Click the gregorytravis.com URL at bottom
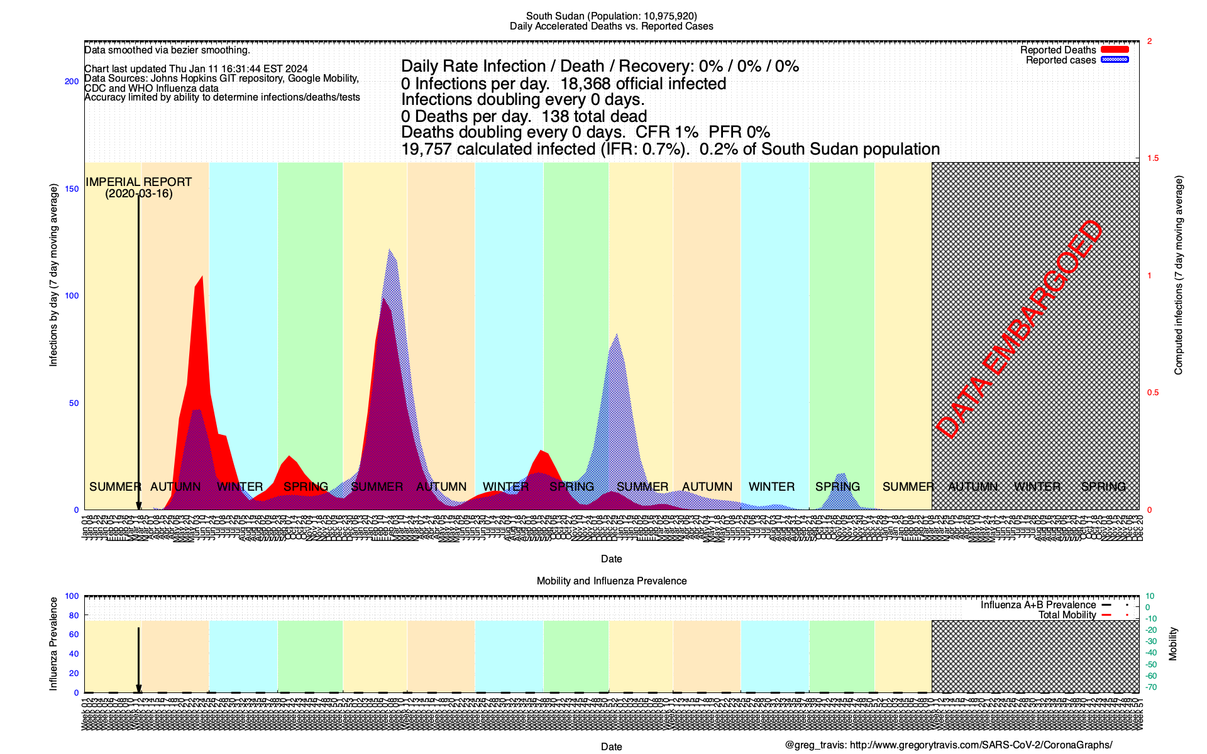The width and height of the screenshot is (1207, 754). click(981, 745)
